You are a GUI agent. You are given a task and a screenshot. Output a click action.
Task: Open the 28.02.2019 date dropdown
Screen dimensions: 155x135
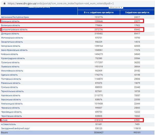click(x=116, y=8)
